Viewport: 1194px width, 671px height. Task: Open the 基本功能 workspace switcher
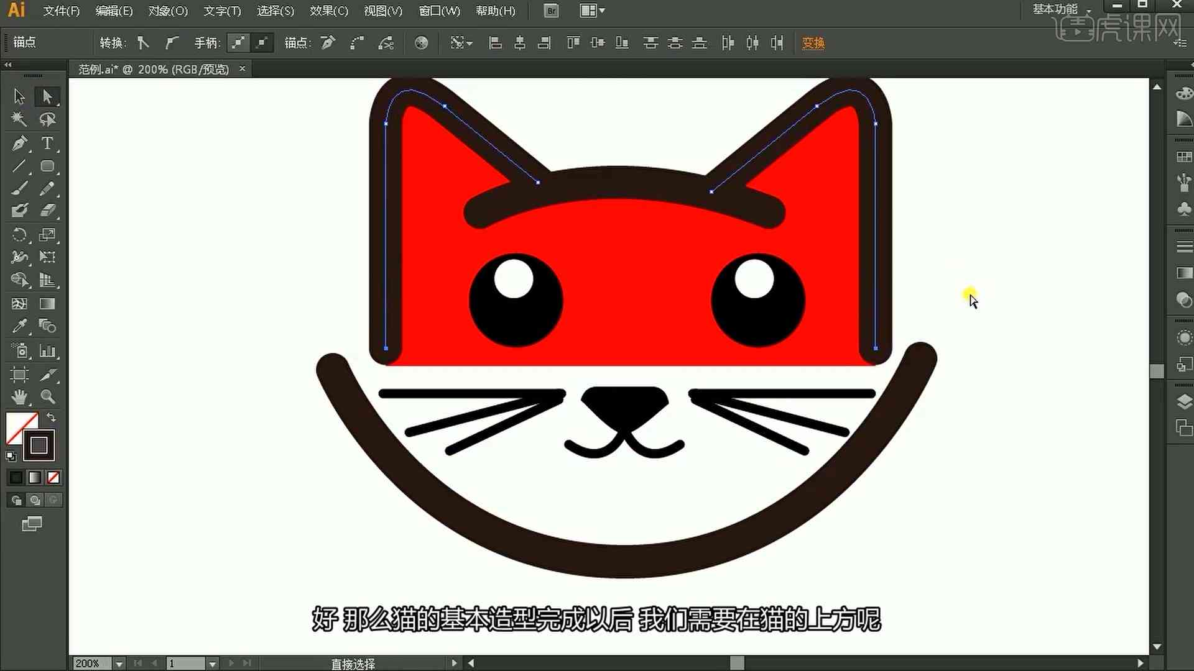(x=1062, y=9)
